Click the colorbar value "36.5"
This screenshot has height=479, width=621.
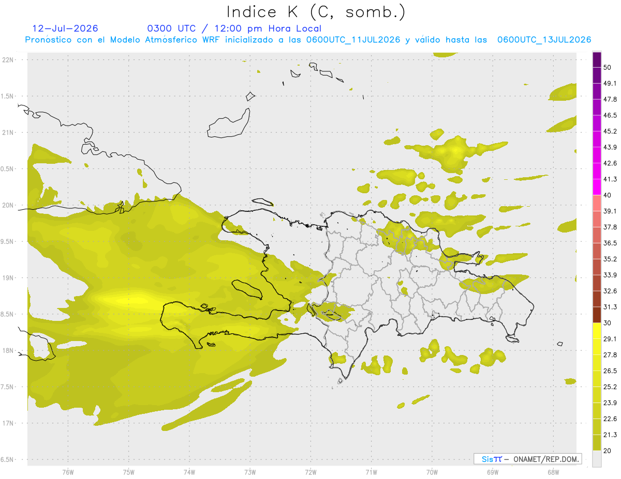(x=610, y=243)
